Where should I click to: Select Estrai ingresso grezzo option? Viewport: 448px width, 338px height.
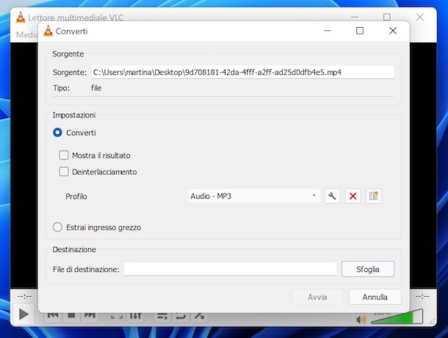pos(57,227)
